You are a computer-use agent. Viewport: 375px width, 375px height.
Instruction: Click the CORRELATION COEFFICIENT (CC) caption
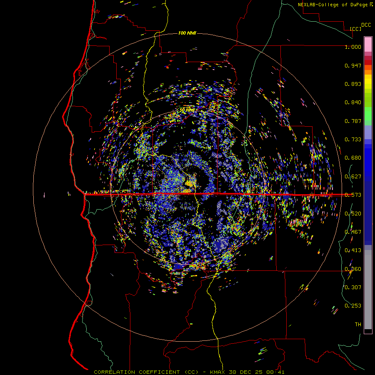[146, 372]
